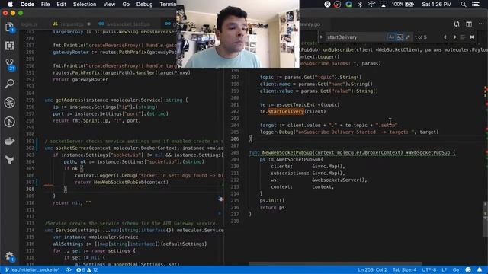
Task: Open the Edit menu
Action: tap(61, 4)
